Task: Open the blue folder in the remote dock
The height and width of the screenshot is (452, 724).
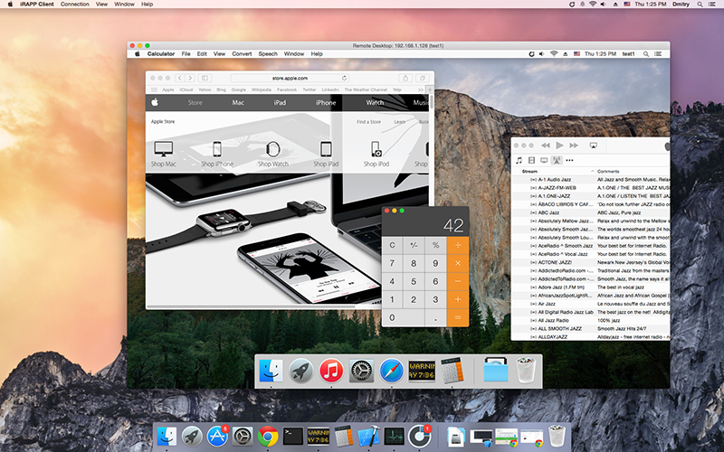Action: pyautogui.click(x=496, y=371)
